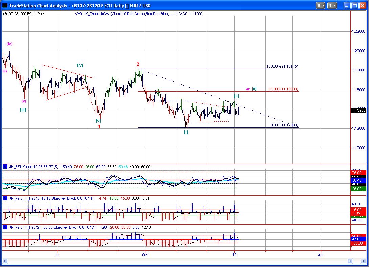Click the +B107:281209 ECU - Daily symbol label
The width and height of the screenshot is (369, 267).
[x=24, y=14]
